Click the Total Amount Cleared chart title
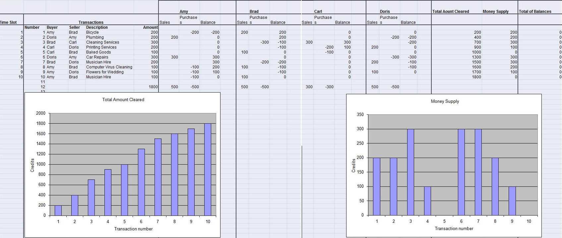The image size is (562, 238). click(123, 99)
